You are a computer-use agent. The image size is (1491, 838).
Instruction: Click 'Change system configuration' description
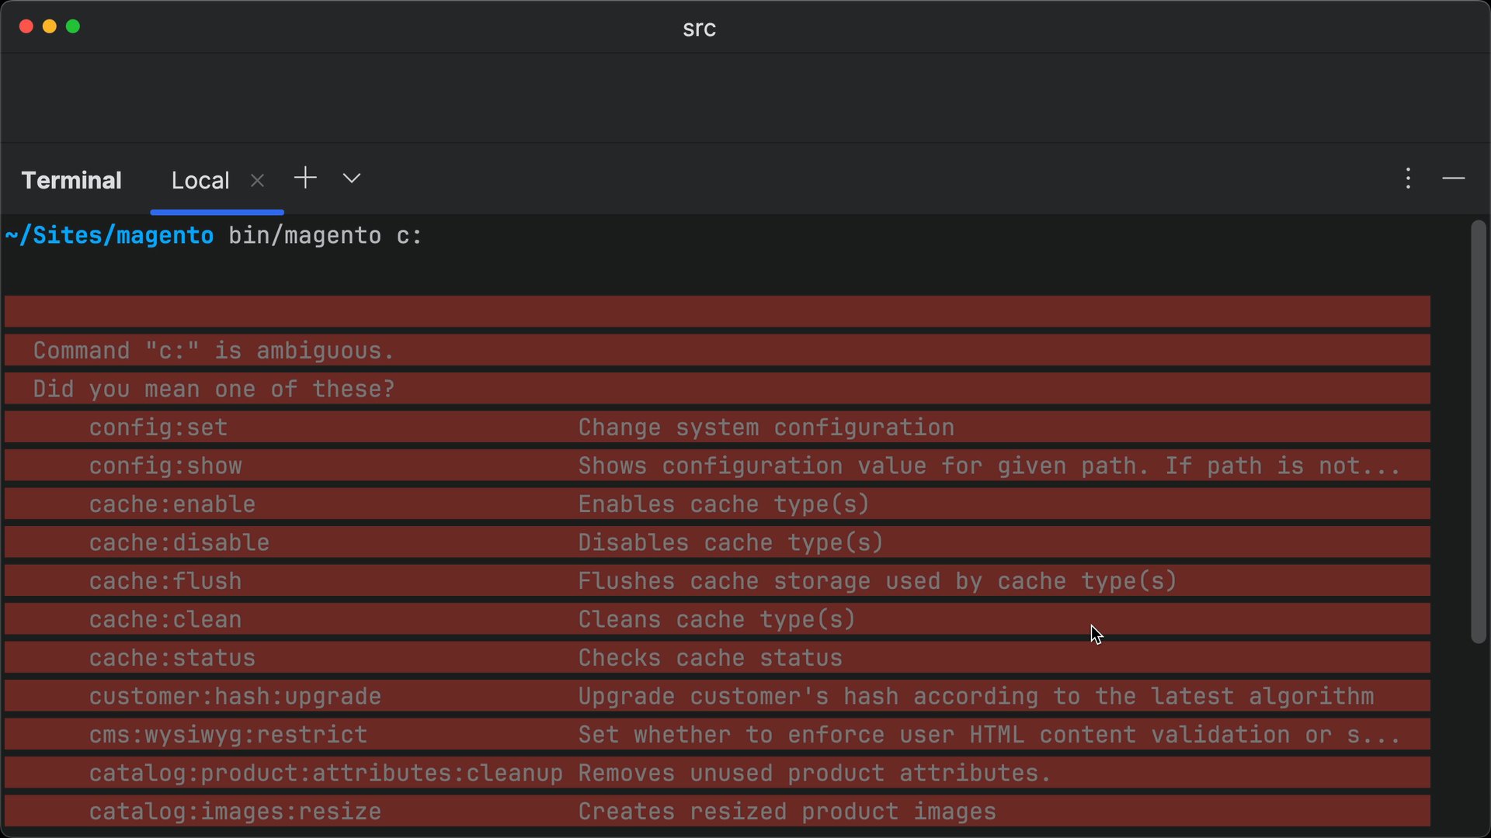(766, 428)
